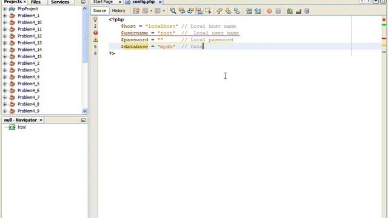Select the Problem4_2 project

coord(28,63)
